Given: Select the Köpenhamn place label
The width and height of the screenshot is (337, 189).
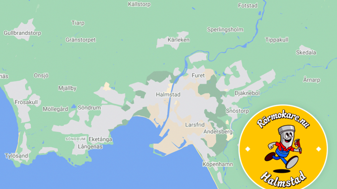Looking at the screenshot, I should 218,164.
